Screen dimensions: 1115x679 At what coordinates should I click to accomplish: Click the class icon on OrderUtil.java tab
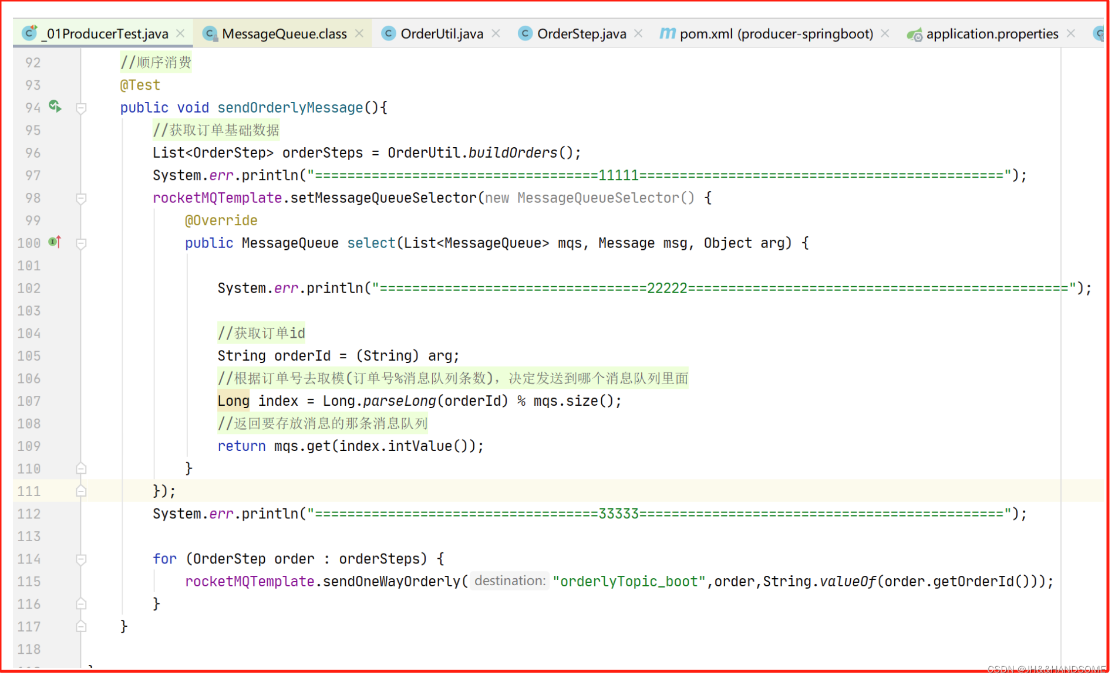pos(388,33)
